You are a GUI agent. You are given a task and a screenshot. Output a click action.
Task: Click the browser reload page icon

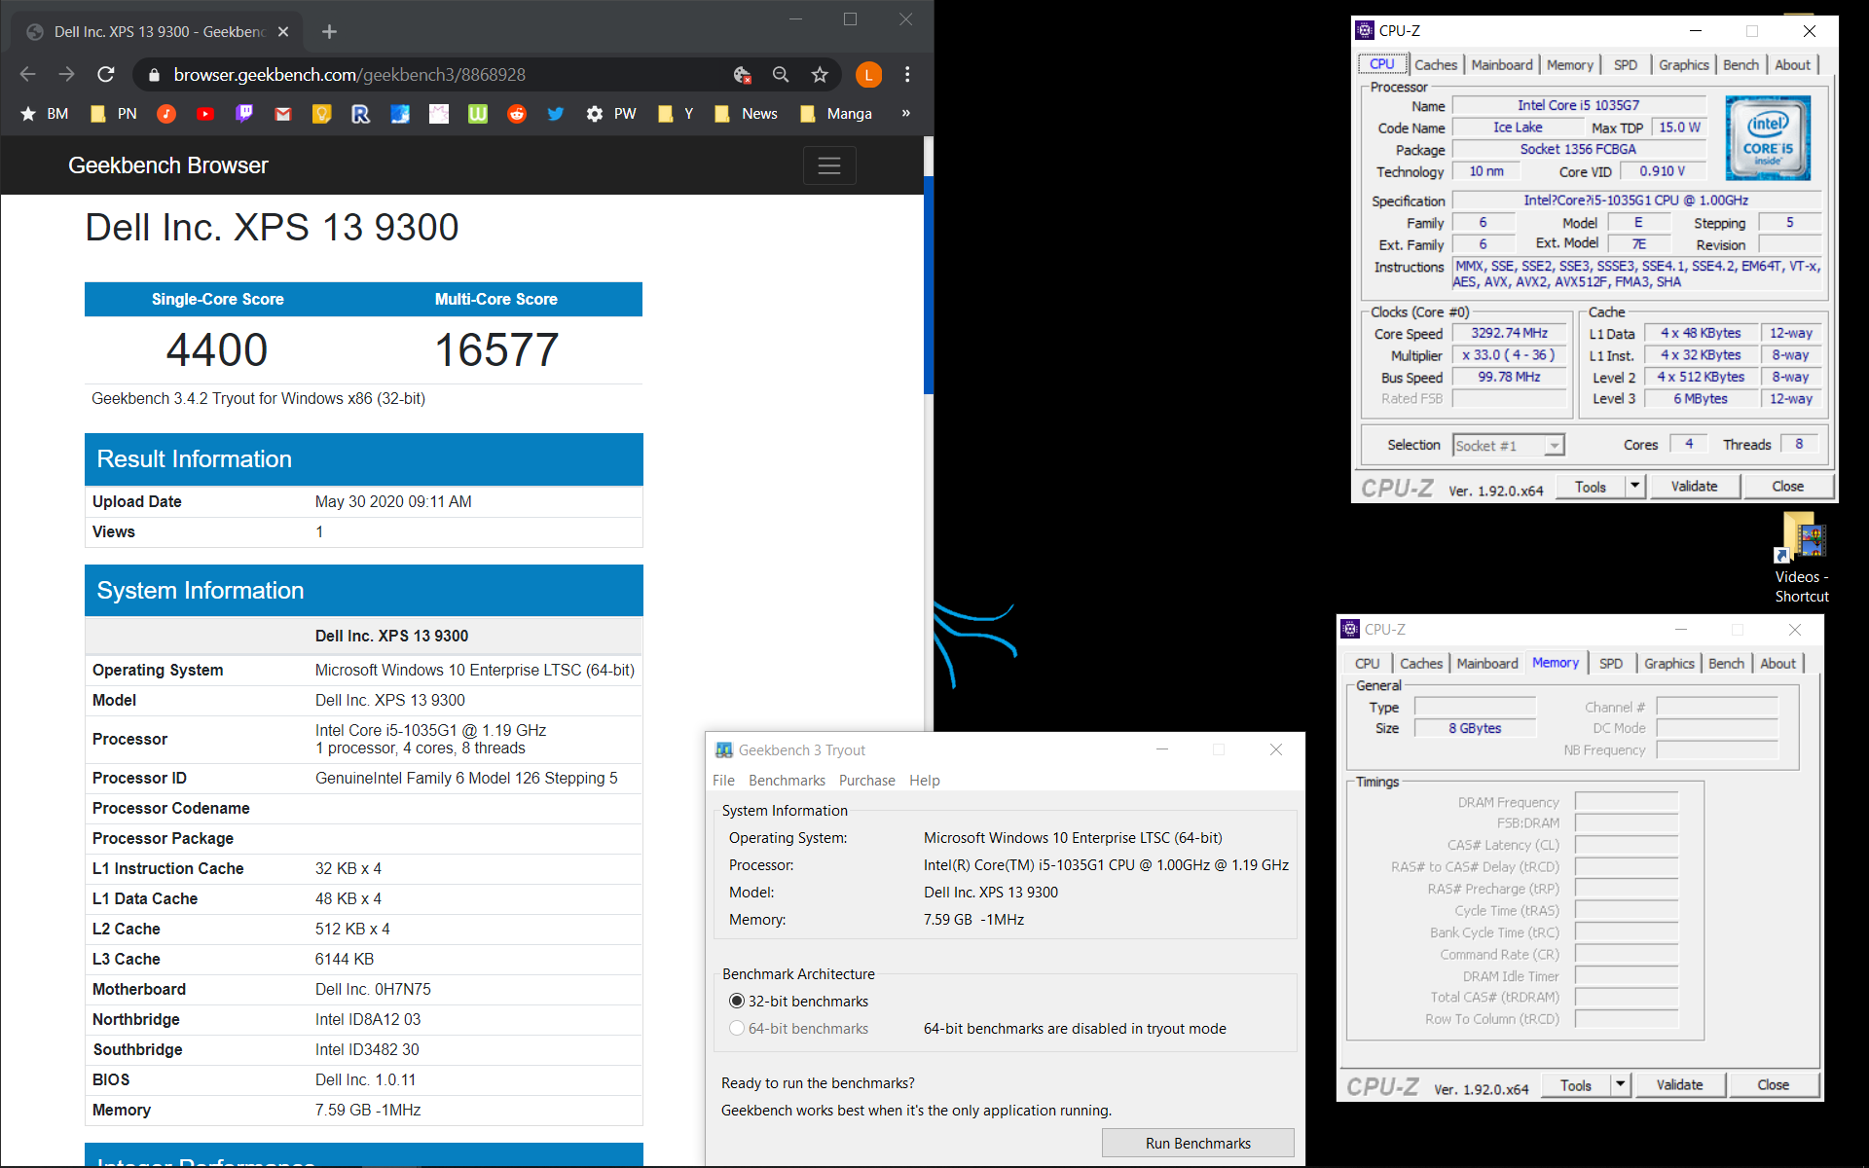tap(106, 74)
